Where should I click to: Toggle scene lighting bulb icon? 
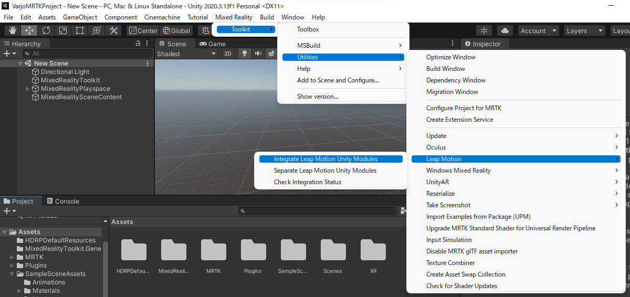pos(244,54)
